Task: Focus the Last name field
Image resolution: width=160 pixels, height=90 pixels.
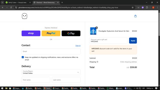Action: 66,80
